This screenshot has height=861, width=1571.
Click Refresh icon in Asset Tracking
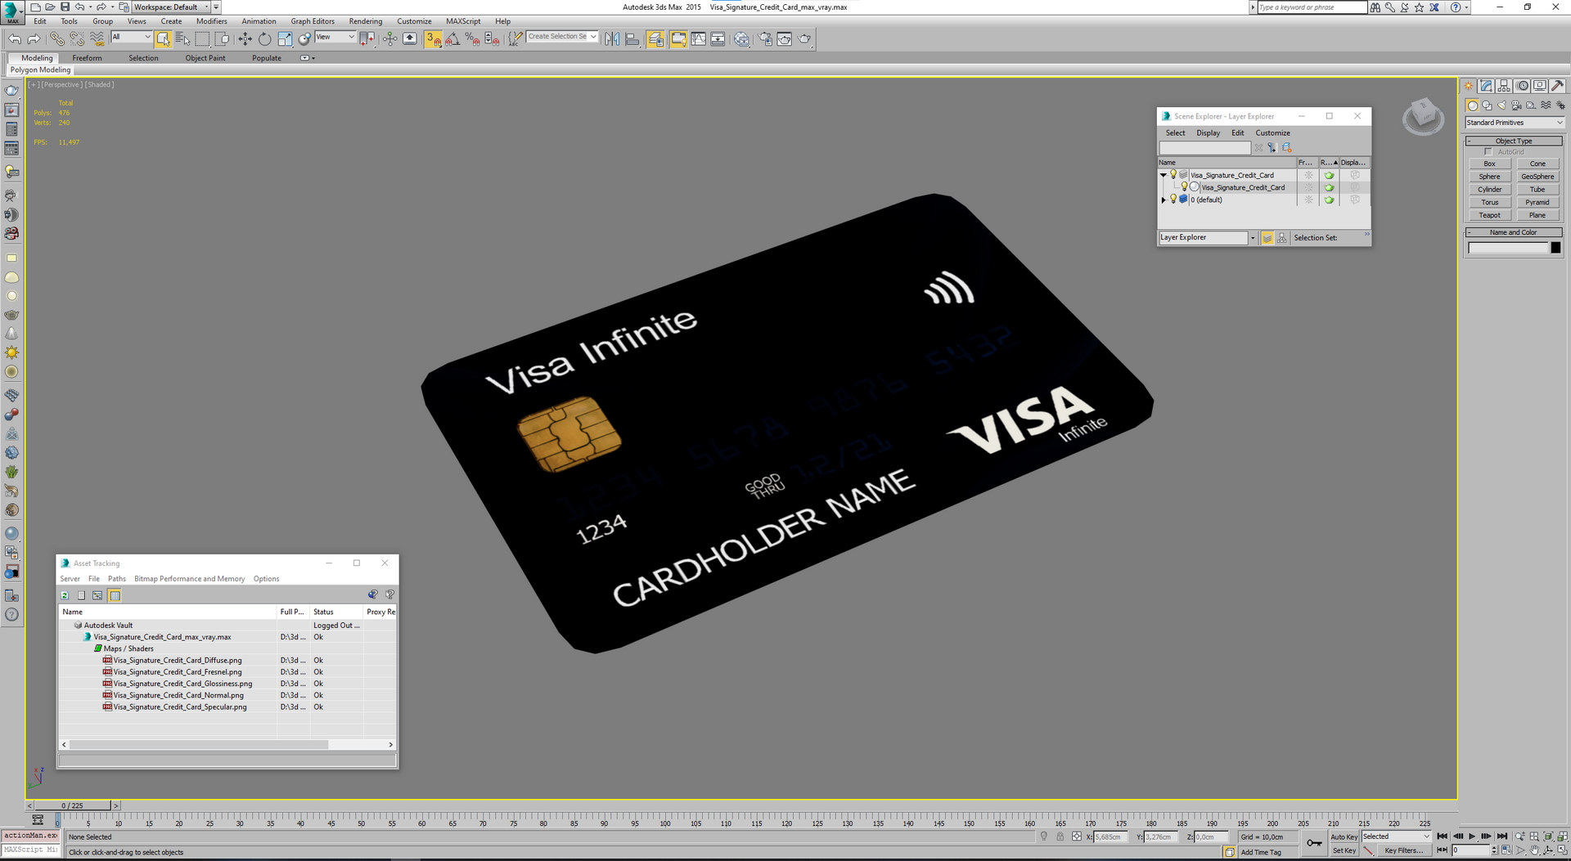tap(65, 595)
